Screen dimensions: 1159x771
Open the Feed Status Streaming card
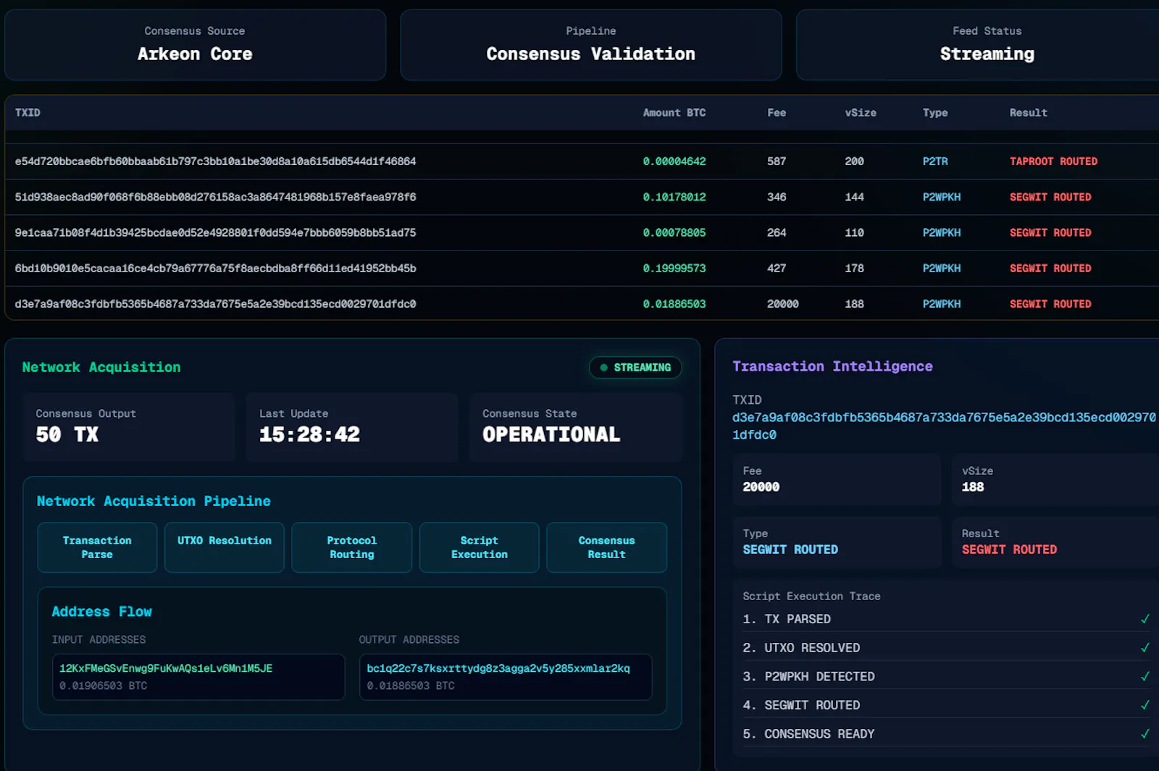(x=978, y=45)
